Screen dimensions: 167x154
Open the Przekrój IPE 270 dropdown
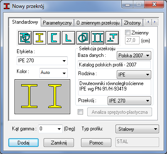(129, 100)
